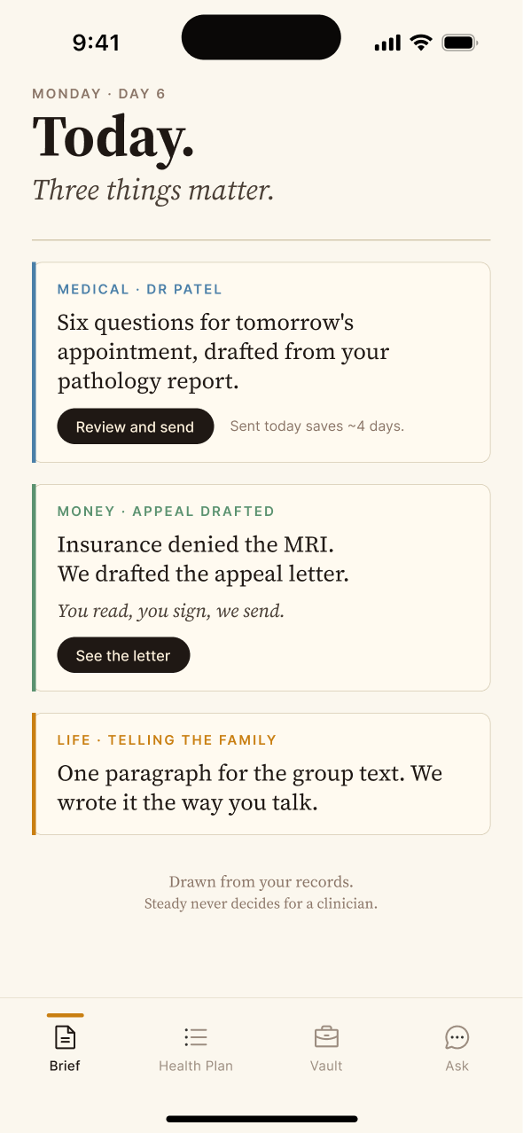The width and height of the screenshot is (523, 1133).
Task: Tap the home indicator bar at bottom
Action: click(261, 1119)
